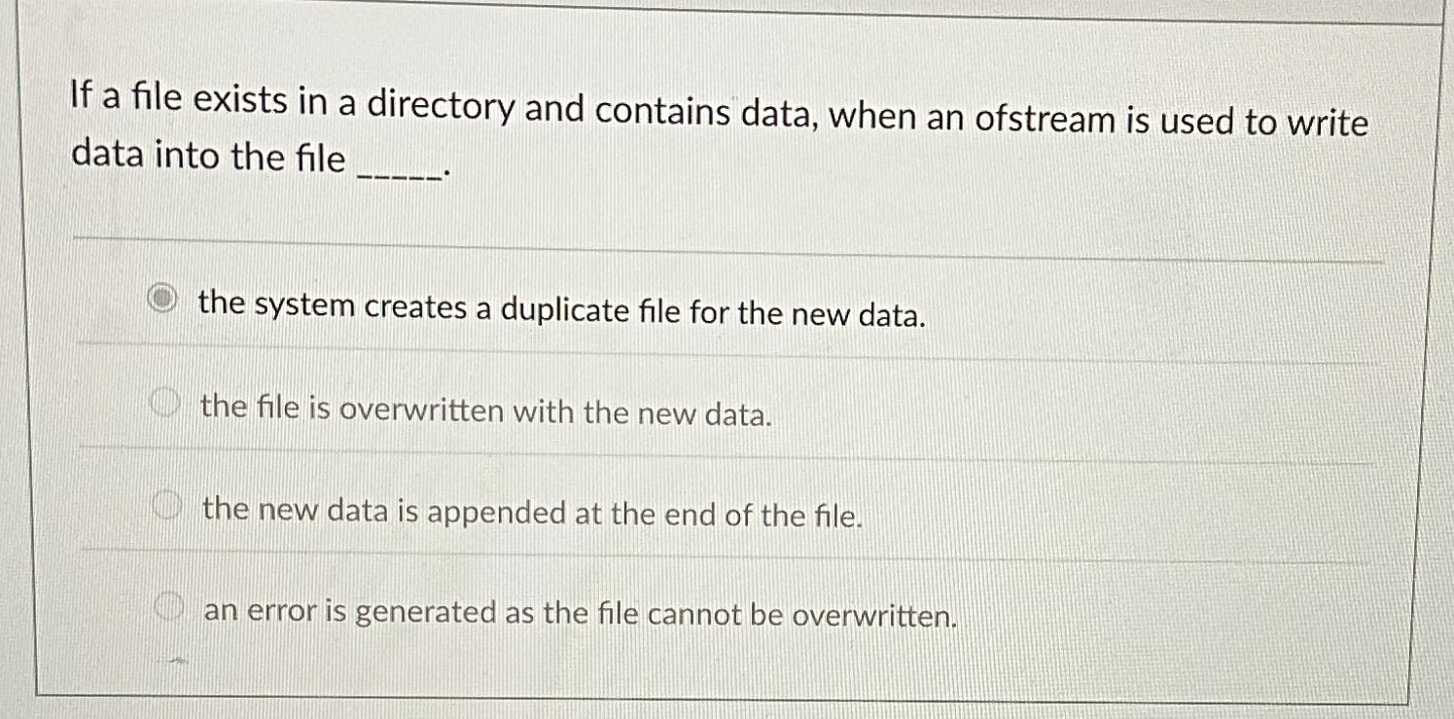
Task: Select the 'data is appended' radio button
Action: 166,504
